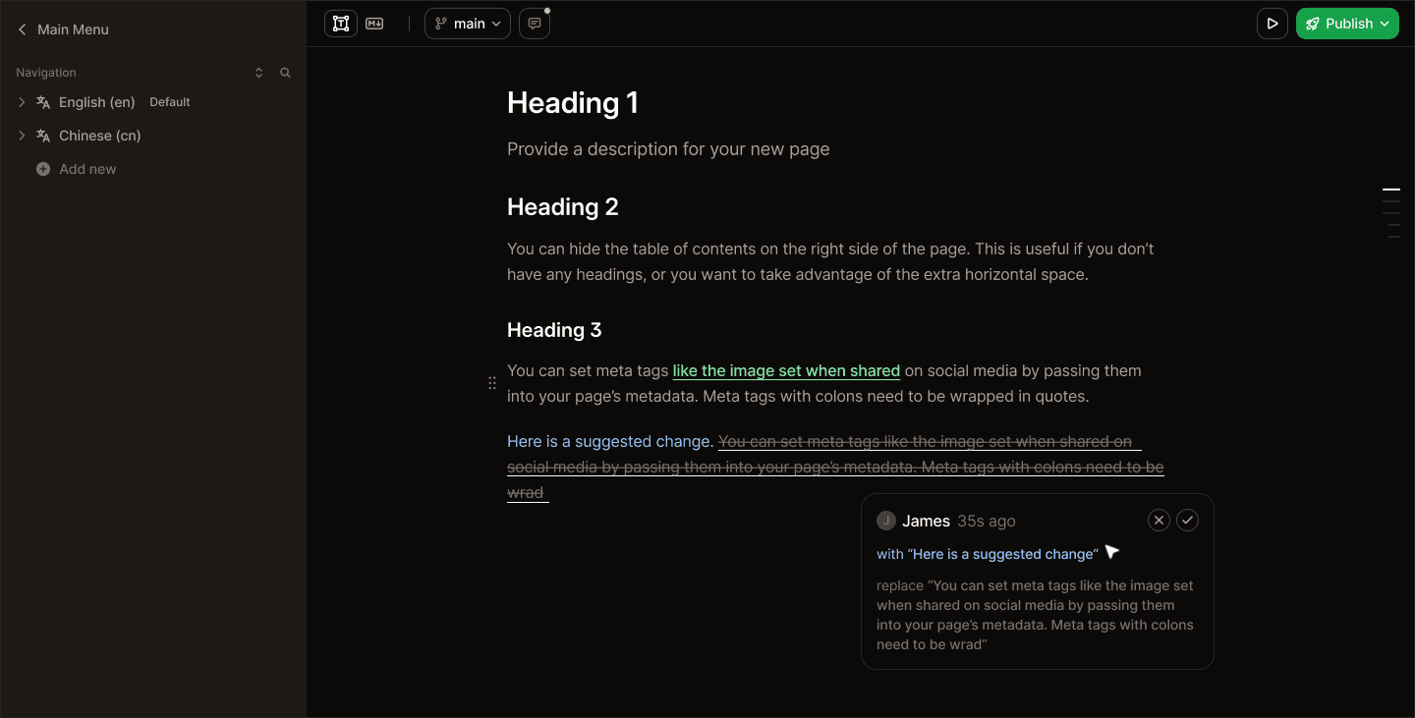Select the text block formatting tool
Image resolution: width=1415 pixels, height=718 pixels.
coord(341,23)
